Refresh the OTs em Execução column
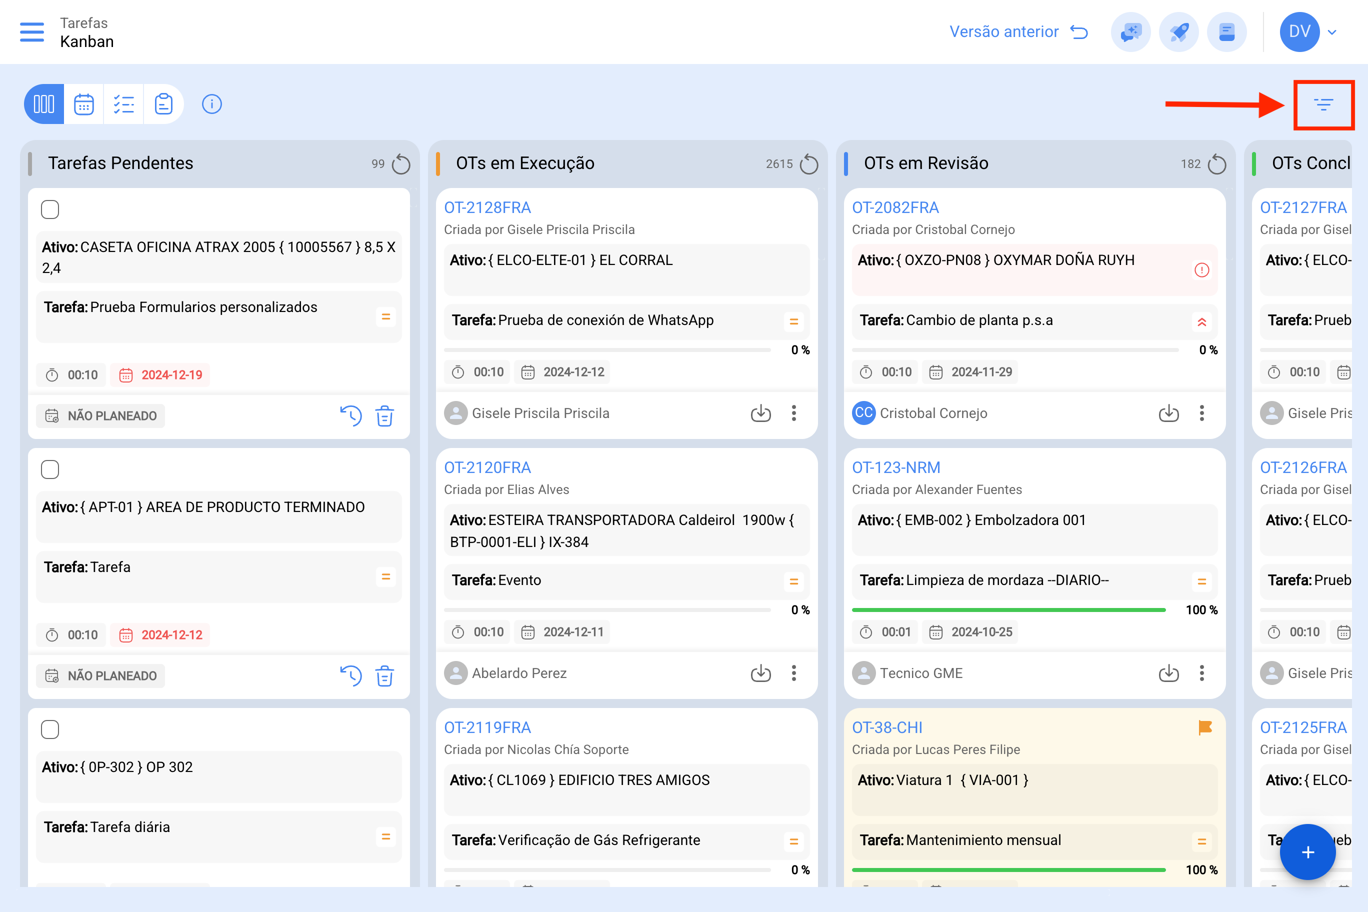The width and height of the screenshot is (1368, 912). coord(809,164)
